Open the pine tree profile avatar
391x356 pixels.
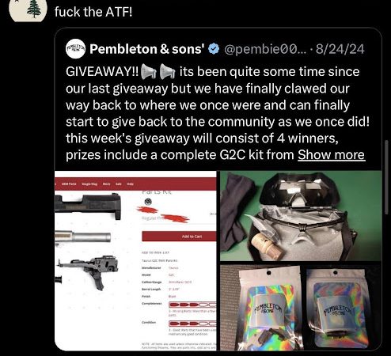[28, 9]
